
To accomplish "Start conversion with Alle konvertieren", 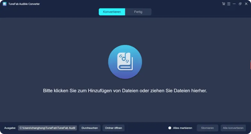I will [233, 128].
